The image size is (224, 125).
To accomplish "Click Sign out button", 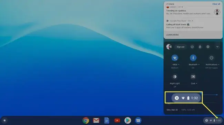I will [x=181, y=47].
